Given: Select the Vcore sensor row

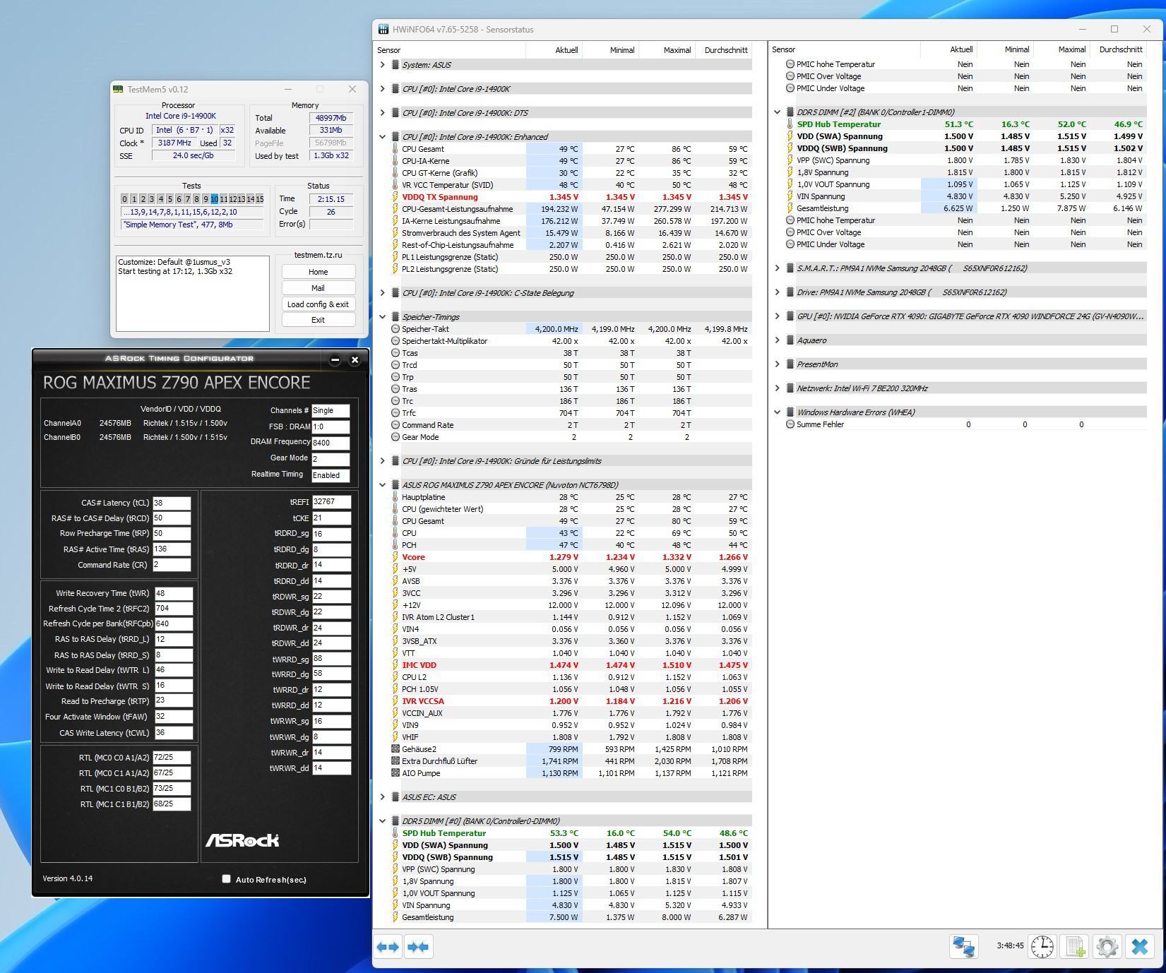Looking at the screenshot, I should tap(414, 557).
